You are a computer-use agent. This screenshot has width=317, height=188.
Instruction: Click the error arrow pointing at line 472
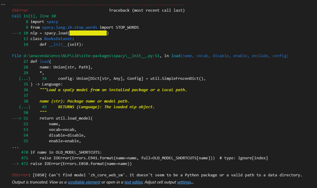(x=15, y=163)
